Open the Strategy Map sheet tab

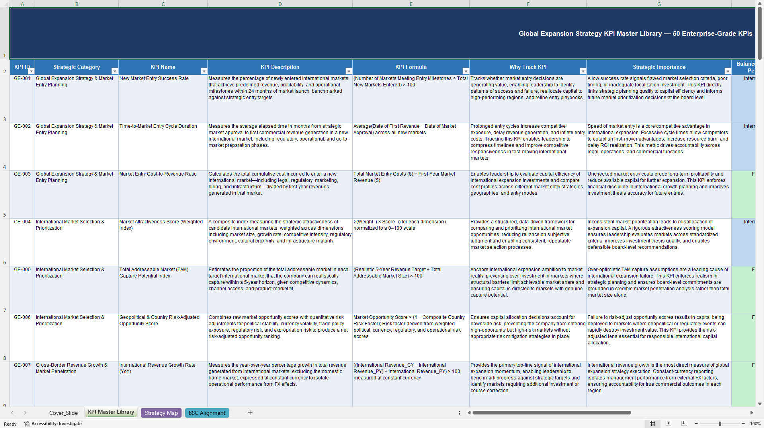pos(161,413)
